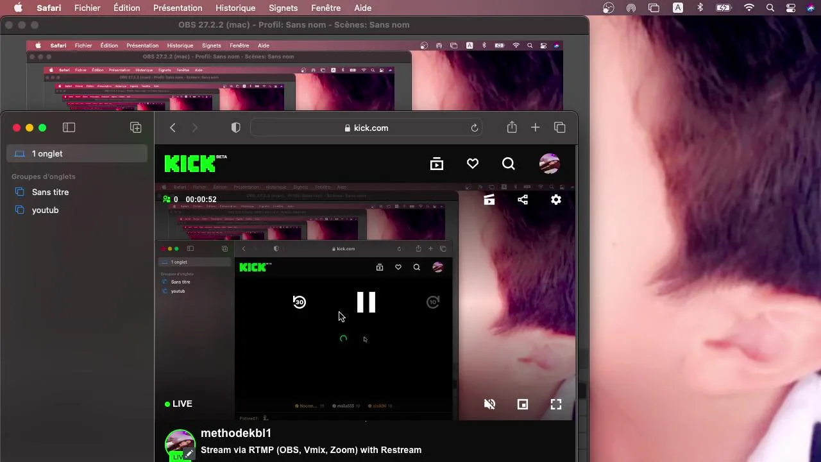This screenshot has height=462, width=821.
Task: Click the 00:00:52 stream timer
Action: (x=201, y=200)
